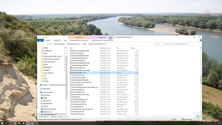Open Изображения folder in navigation pane

pos(46,103)
